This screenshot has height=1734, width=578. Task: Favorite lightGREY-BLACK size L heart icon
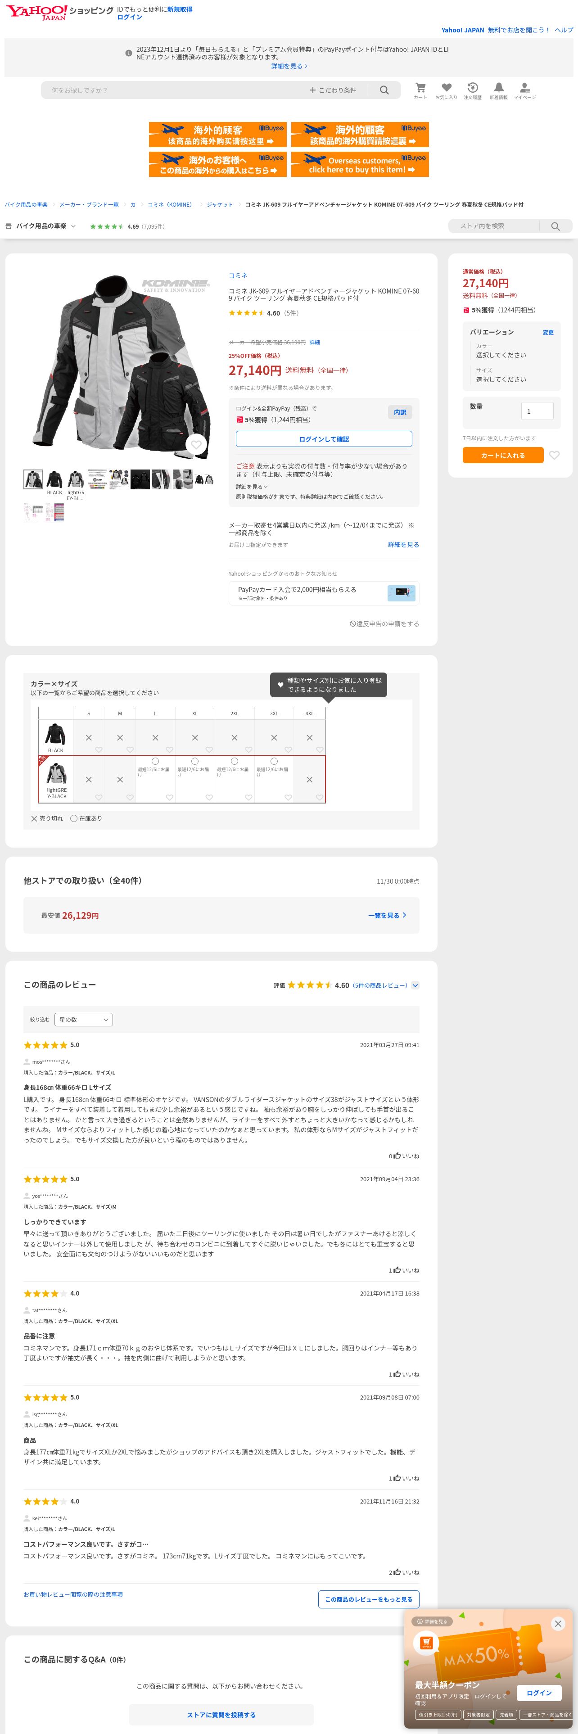[x=170, y=797]
